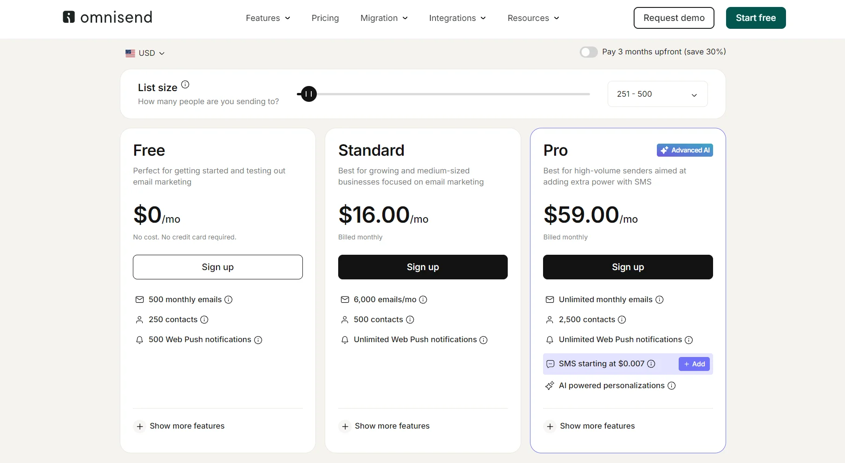The height and width of the screenshot is (463, 845).
Task: Open the USD currency dropdown
Action: pyautogui.click(x=145, y=53)
